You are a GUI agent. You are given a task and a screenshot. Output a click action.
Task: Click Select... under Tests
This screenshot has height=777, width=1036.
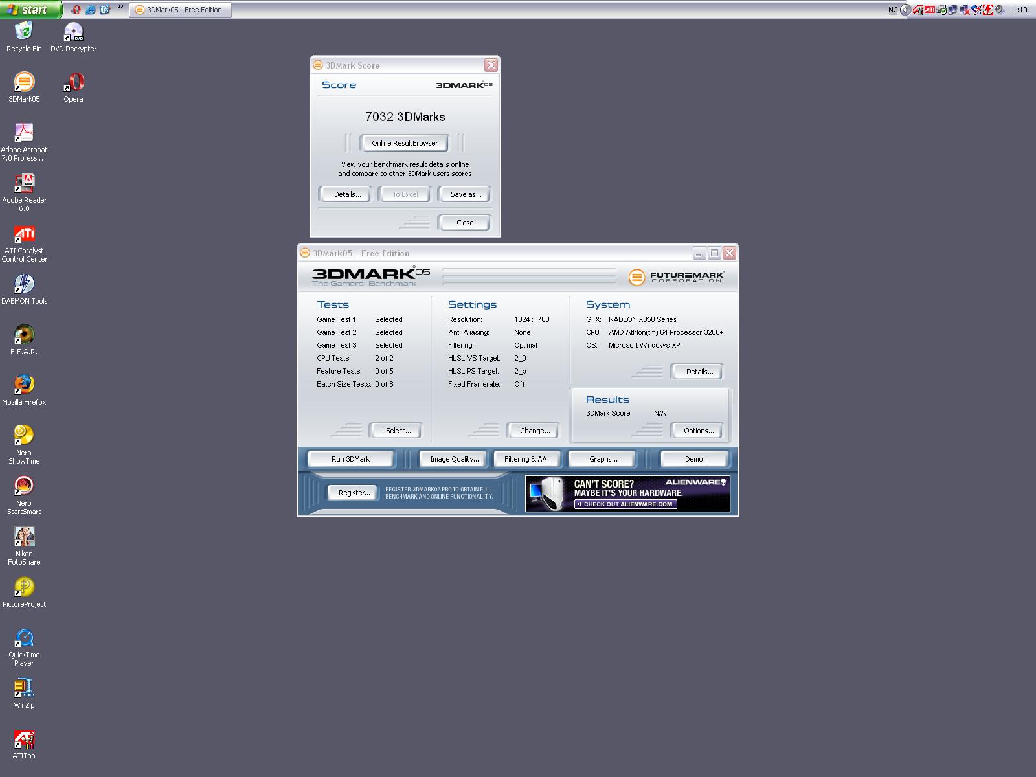click(x=398, y=431)
